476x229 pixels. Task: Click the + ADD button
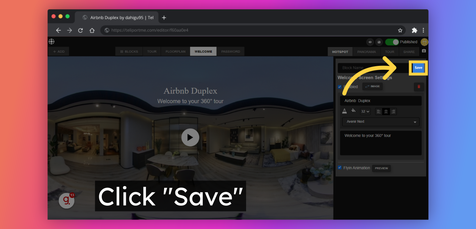[x=59, y=52]
